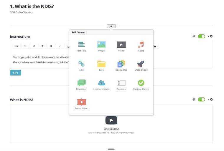Screen dimensions: 224x151
Task: Click inside the Instructions editor text
Action: tap(41, 60)
